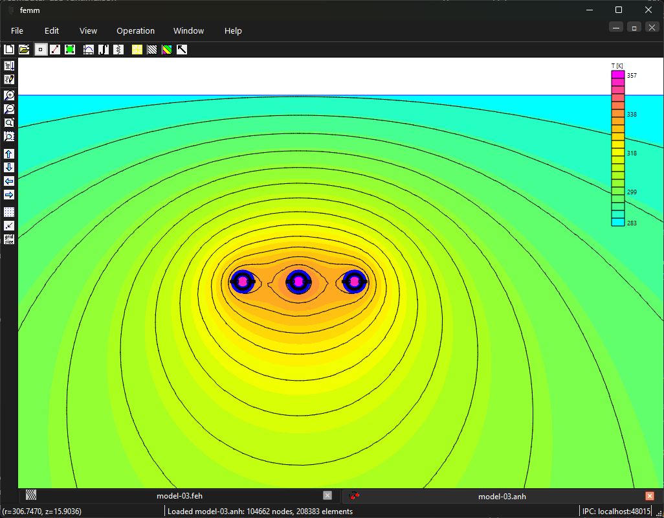The width and height of the screenshot is (664, 518).
Task: Click the integral calculation icon
Action: pyautogui.click(x=104, y=50)
